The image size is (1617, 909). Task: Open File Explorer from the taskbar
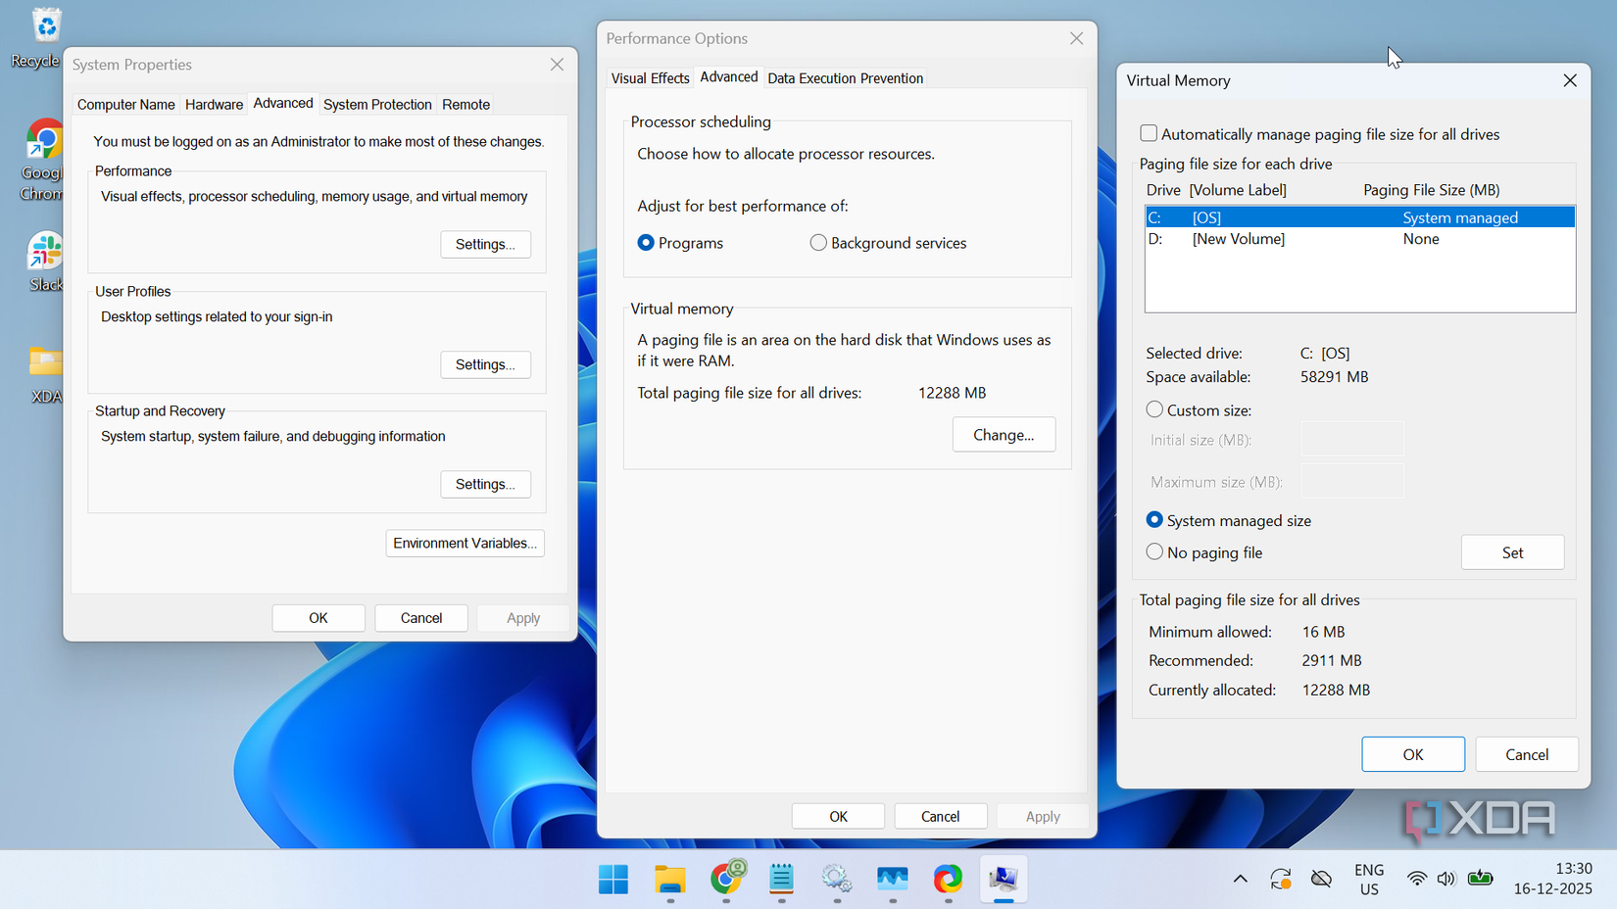(670, 880)
